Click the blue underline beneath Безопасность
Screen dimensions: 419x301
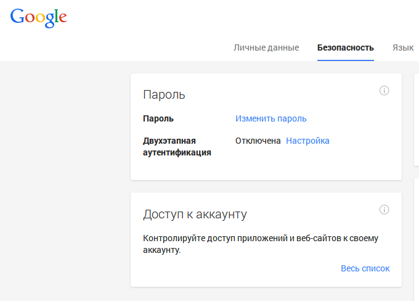[x=346, y=60]
